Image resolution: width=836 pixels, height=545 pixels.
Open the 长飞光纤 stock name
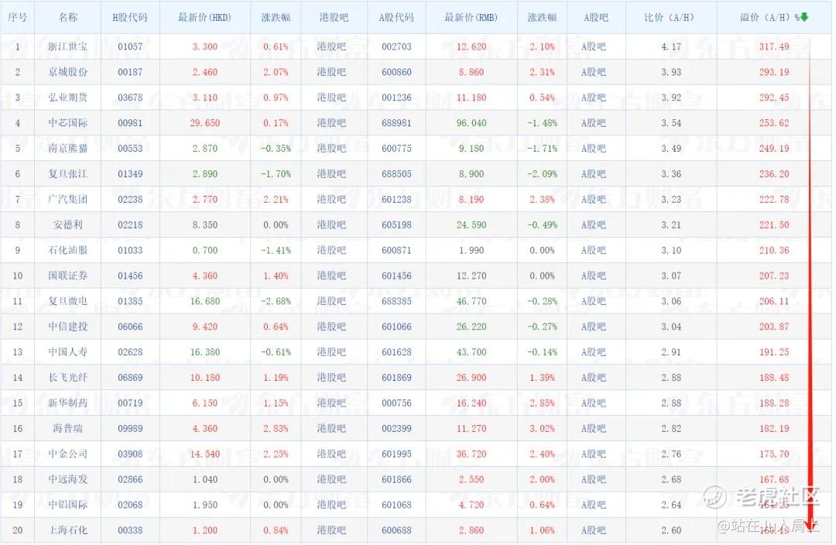67,378
